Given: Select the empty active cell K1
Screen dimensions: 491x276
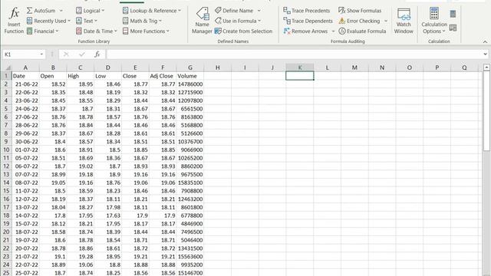Looking at the screenshot, I should click(x=300, y=76).
